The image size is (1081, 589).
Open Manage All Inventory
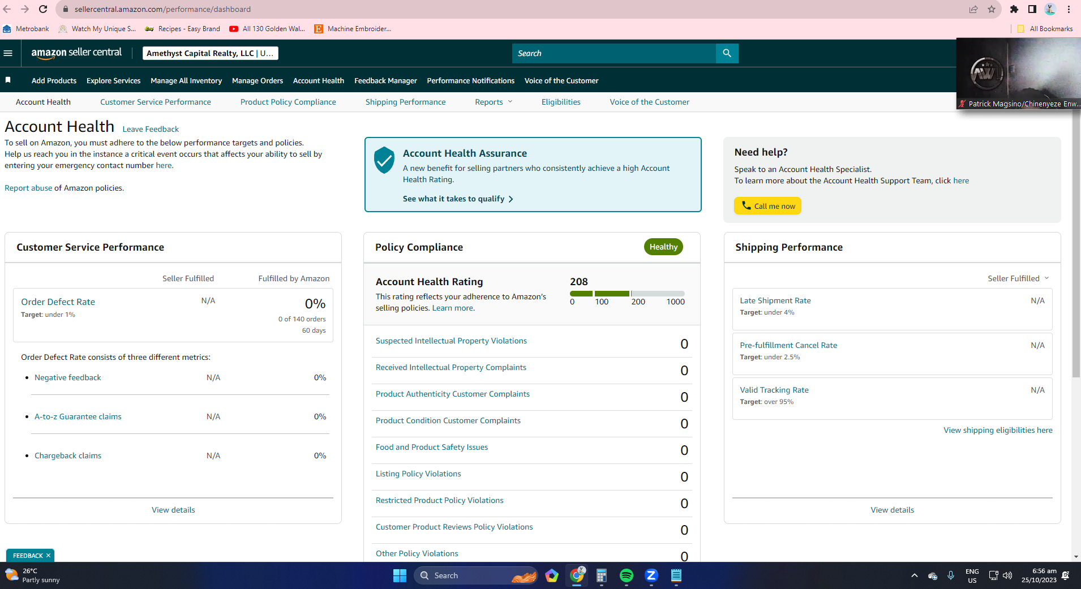point(186,80)
